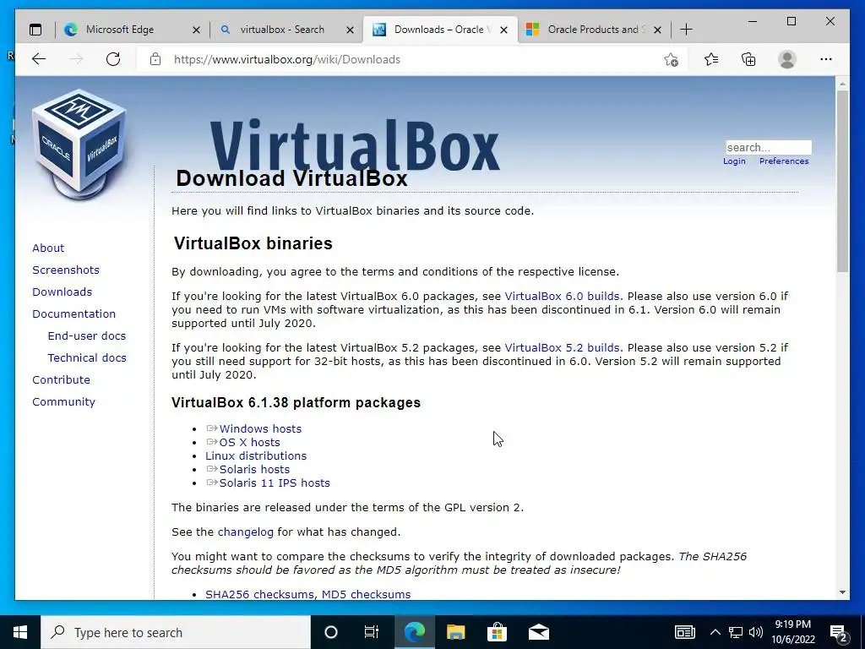Open the tab actions menu icon
The height and width of the screenshot is (649, 865).
35,30
